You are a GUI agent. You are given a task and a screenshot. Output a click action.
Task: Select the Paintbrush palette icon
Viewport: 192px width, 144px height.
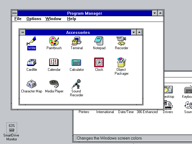coord(54,41)
